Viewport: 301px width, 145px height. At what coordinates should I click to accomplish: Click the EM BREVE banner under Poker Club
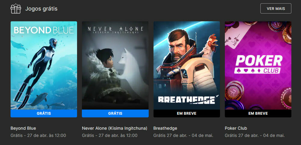coord(258,113)
